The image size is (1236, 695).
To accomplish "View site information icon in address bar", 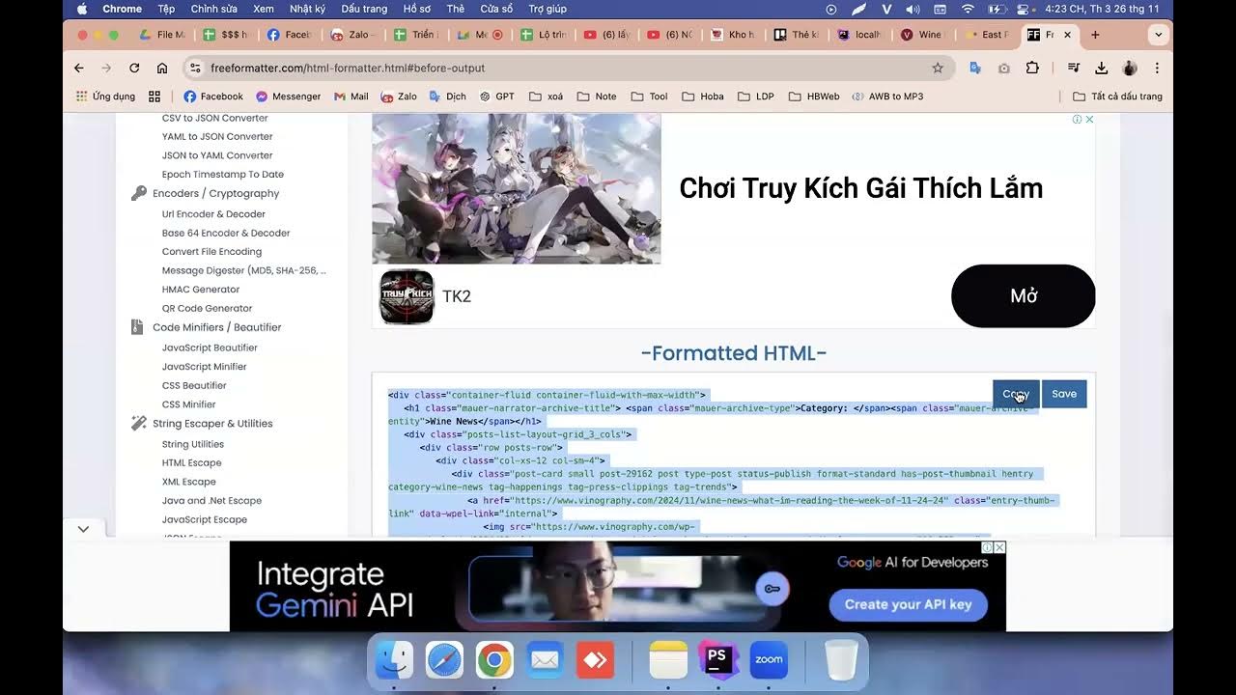I will [195, 68].
